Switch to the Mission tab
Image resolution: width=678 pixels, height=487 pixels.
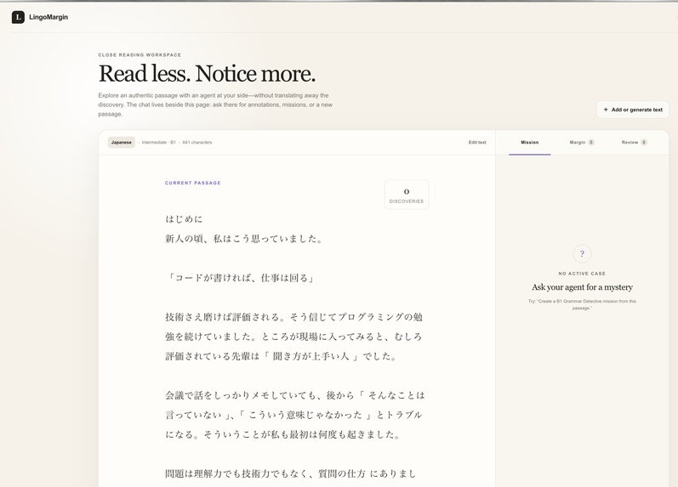click(530, 142)
